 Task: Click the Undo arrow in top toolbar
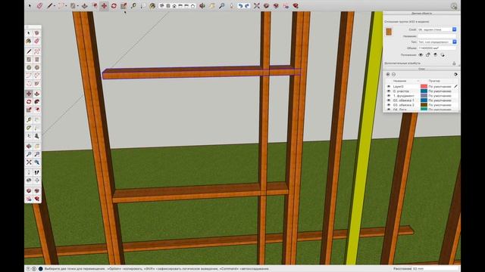click(x=240, y=5)
